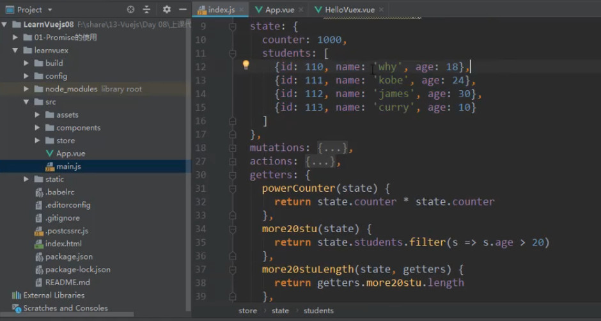The width and height of the screenshot is (601, 321).
Task: Select .editorconfig file in tree
Action: click(63, 205)
